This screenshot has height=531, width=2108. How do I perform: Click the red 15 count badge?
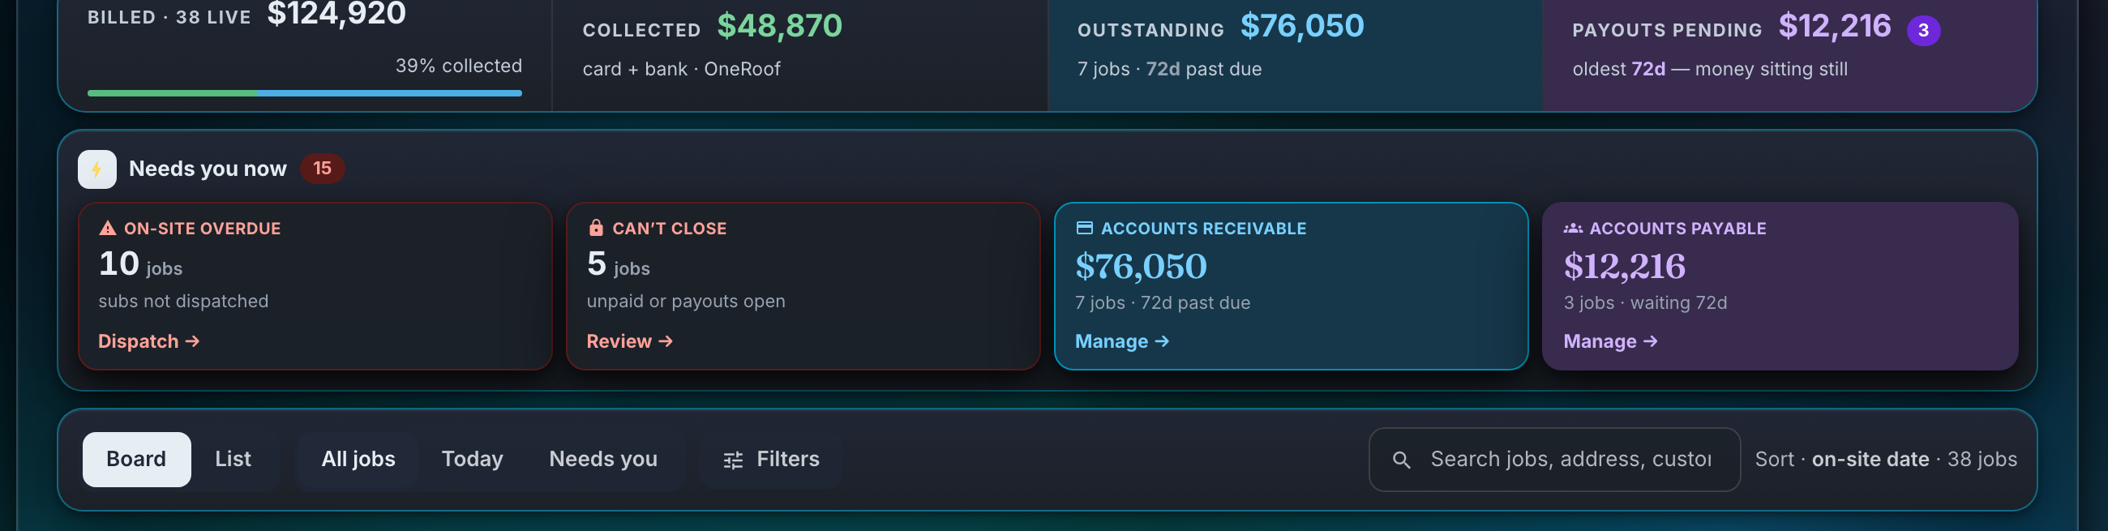point(323,169)
